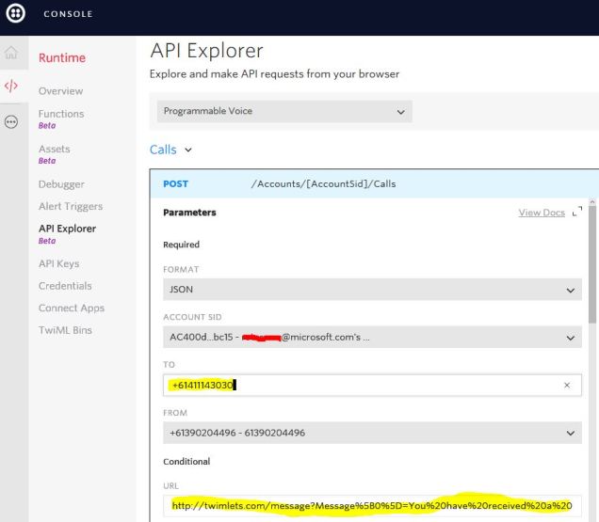Open Assets in the sidebar
This screenshot has width=599, height=522.
click(x=54, y=149)
